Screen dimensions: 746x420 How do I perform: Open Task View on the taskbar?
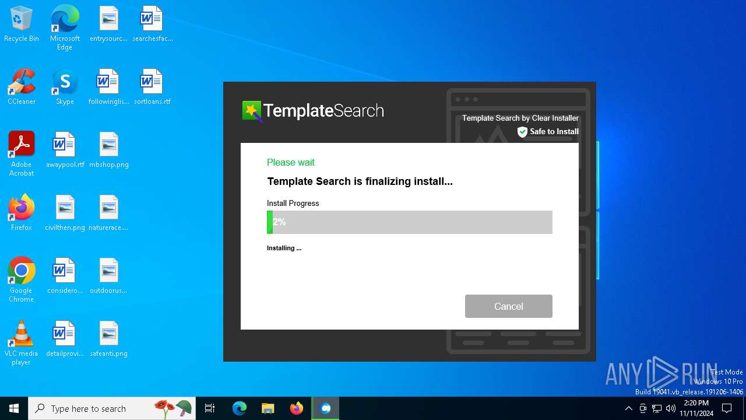pos(210,408)
